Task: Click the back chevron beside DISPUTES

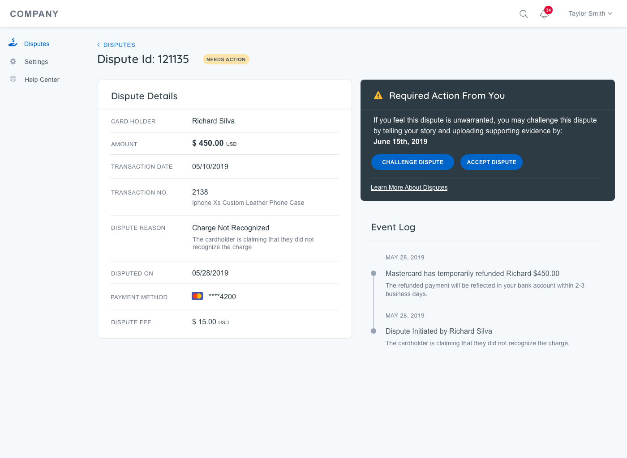Action: point(99,45)
